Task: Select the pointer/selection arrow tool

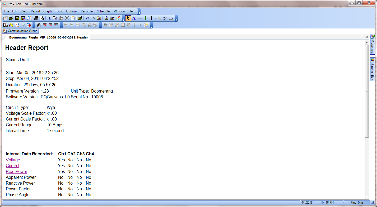Action: [x=128, y=18]
